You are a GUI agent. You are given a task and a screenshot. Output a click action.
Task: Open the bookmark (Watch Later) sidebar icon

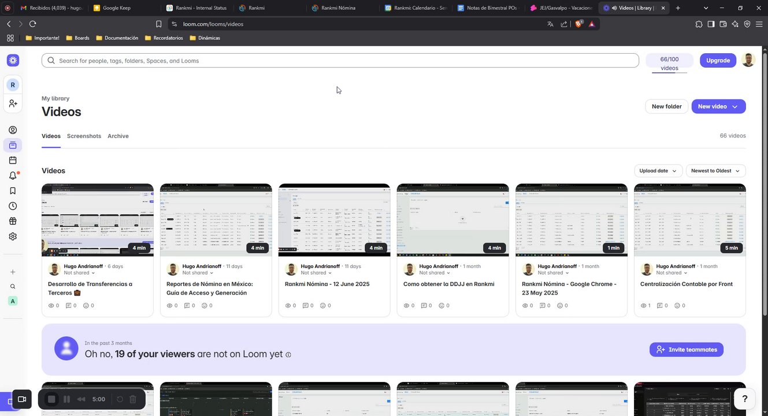[x=13, y=191]
